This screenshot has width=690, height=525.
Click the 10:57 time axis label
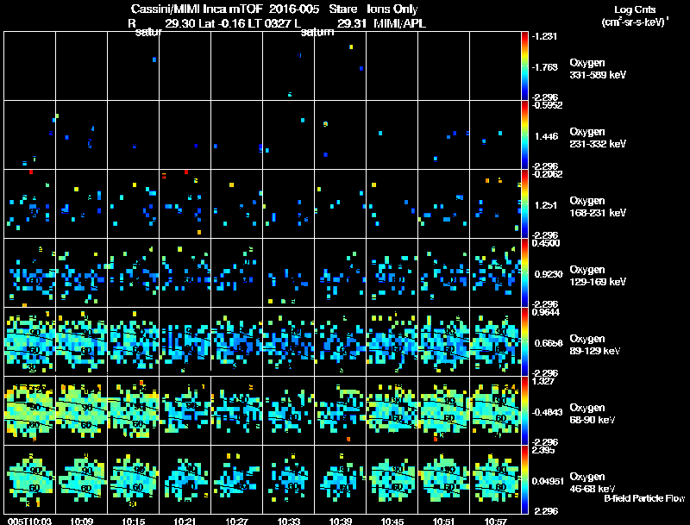(495, 521)
